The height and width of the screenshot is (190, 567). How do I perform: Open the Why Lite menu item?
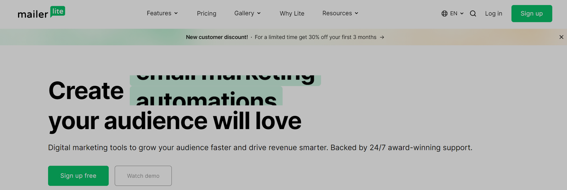(292, 13)
